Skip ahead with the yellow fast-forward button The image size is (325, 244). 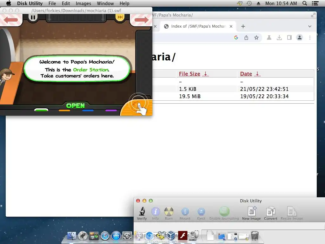120,17
